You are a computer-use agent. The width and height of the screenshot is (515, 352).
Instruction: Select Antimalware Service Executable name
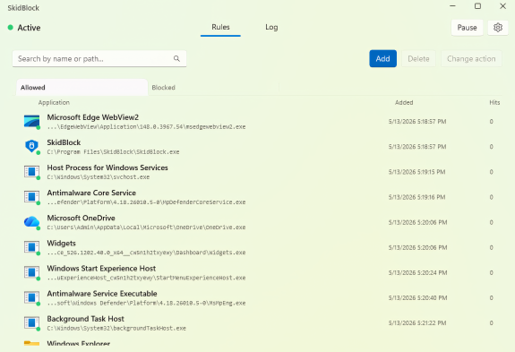102,294
